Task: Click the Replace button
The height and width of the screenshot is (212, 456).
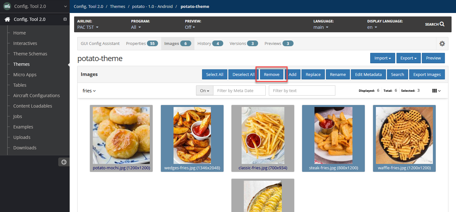Action: coord(313,74)
